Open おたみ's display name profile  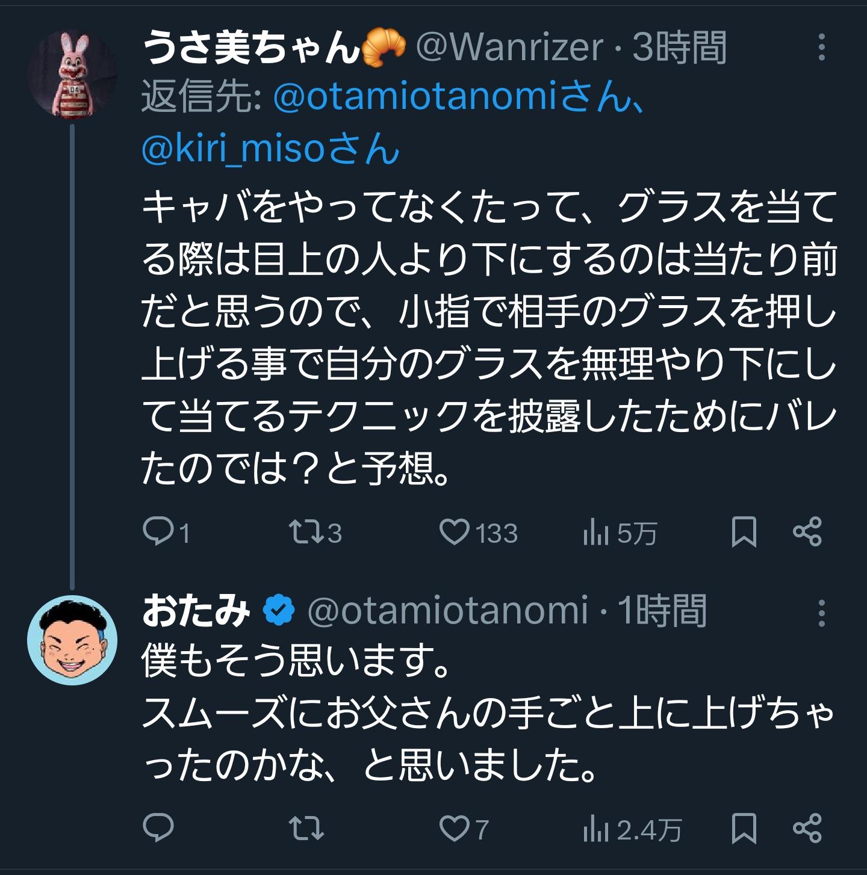196,611
